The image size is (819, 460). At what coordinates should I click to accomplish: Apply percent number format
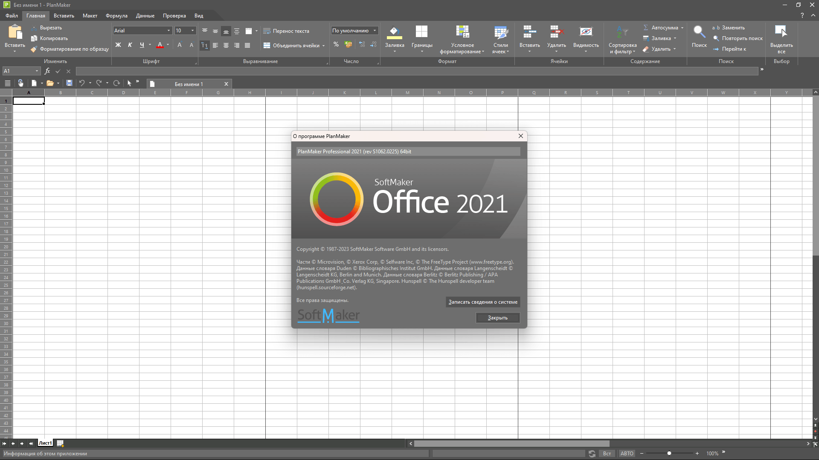(x=336, y=44)
